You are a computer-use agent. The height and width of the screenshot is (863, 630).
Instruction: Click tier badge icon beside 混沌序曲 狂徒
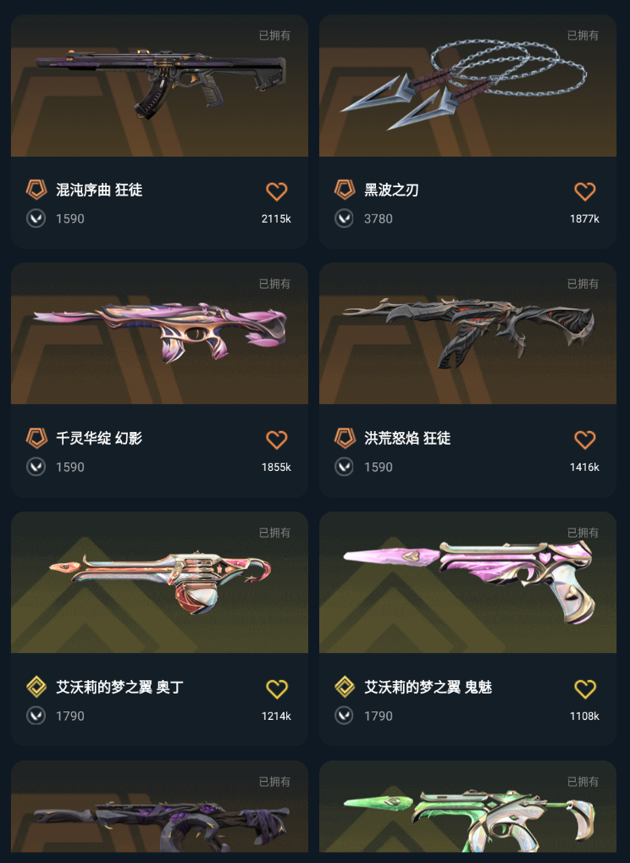point(36,190)
